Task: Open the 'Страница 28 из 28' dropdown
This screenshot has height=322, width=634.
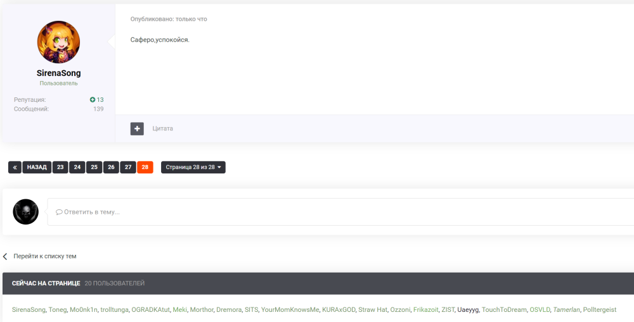Action: pos(193,168)
